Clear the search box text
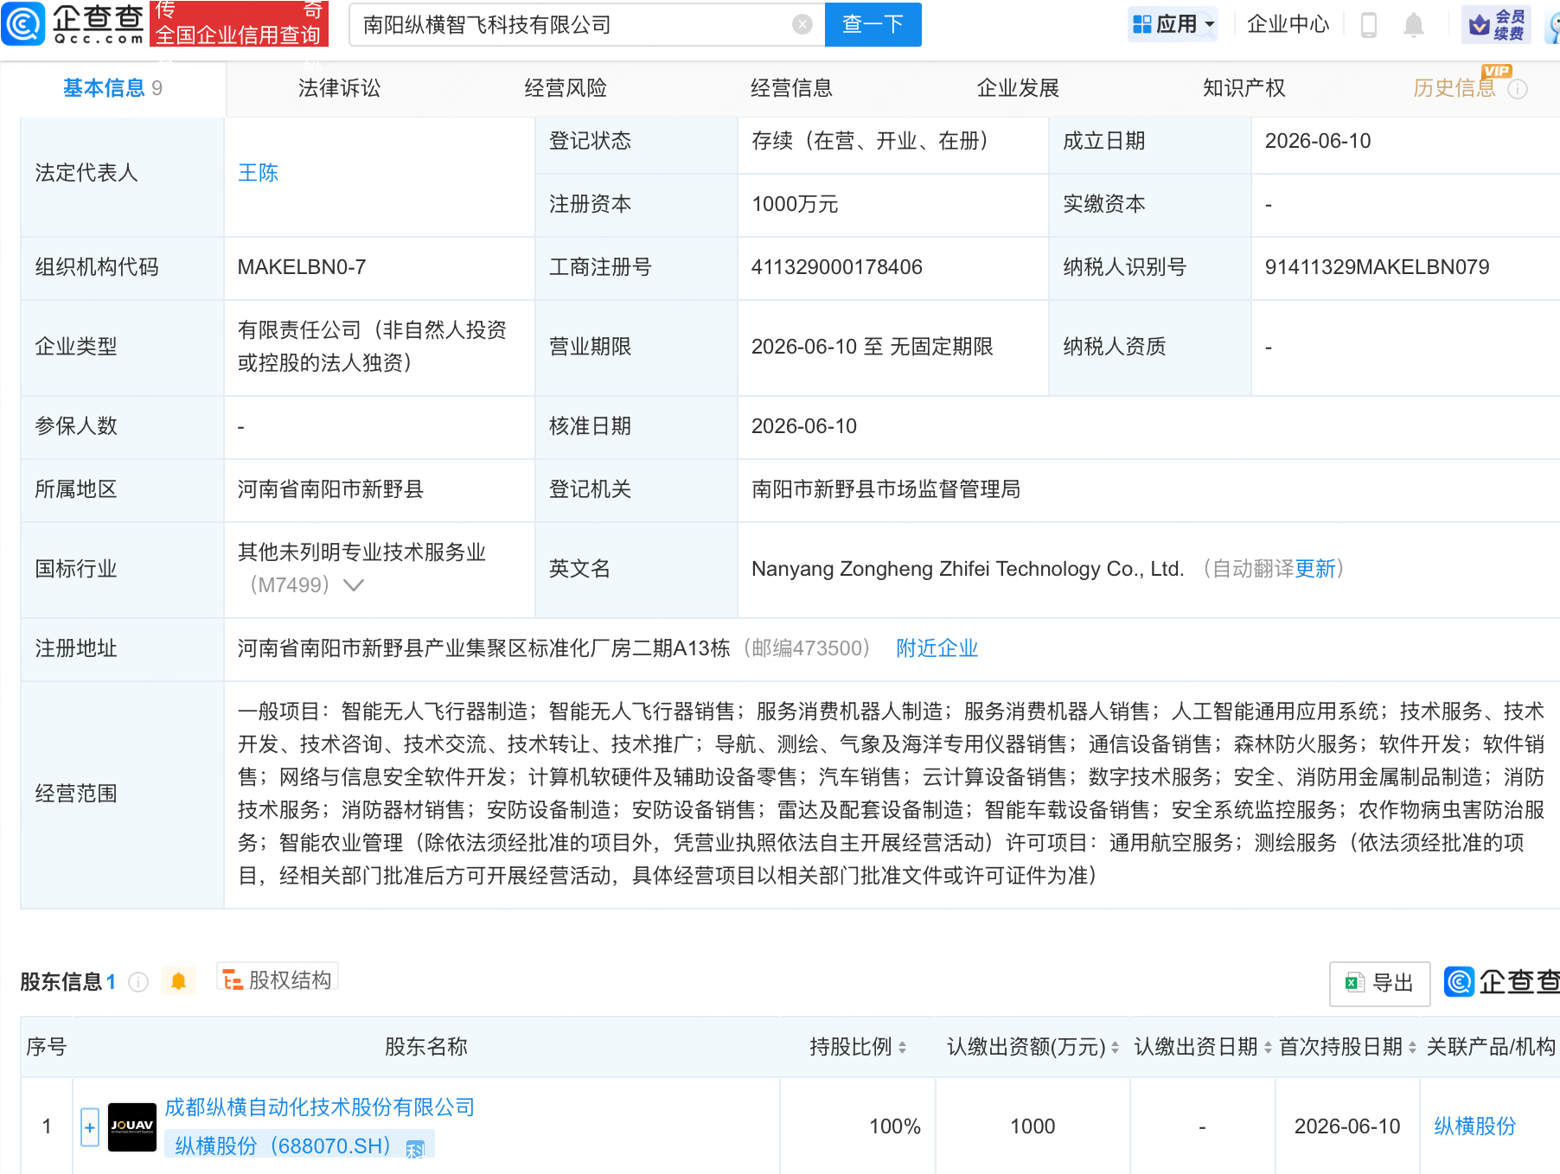This screenshot has height=1174, width=1560. coord(802,24)
